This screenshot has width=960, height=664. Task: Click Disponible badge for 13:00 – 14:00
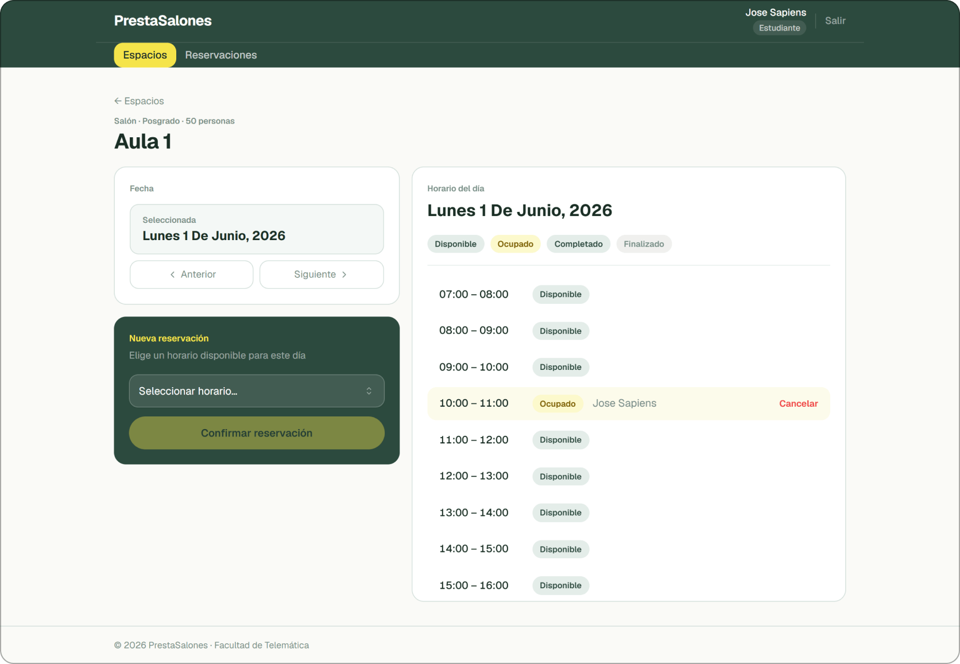point(560,513)
